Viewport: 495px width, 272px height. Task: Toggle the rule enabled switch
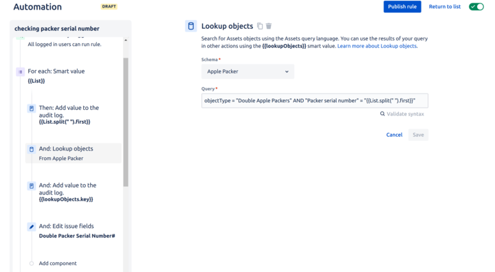[x=476, y=7]
